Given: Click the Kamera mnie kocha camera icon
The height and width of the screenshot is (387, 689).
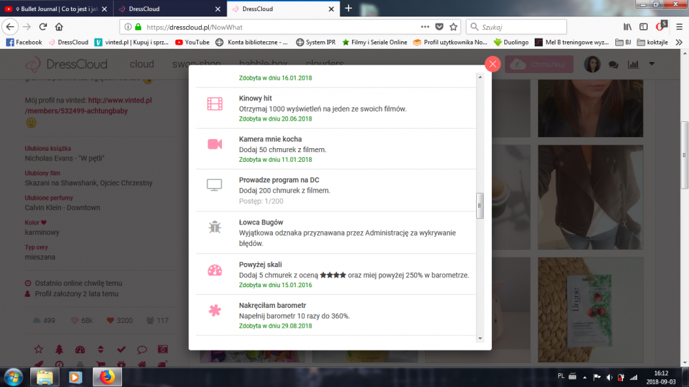Looking at the screenshot, I should pos(215,144).
